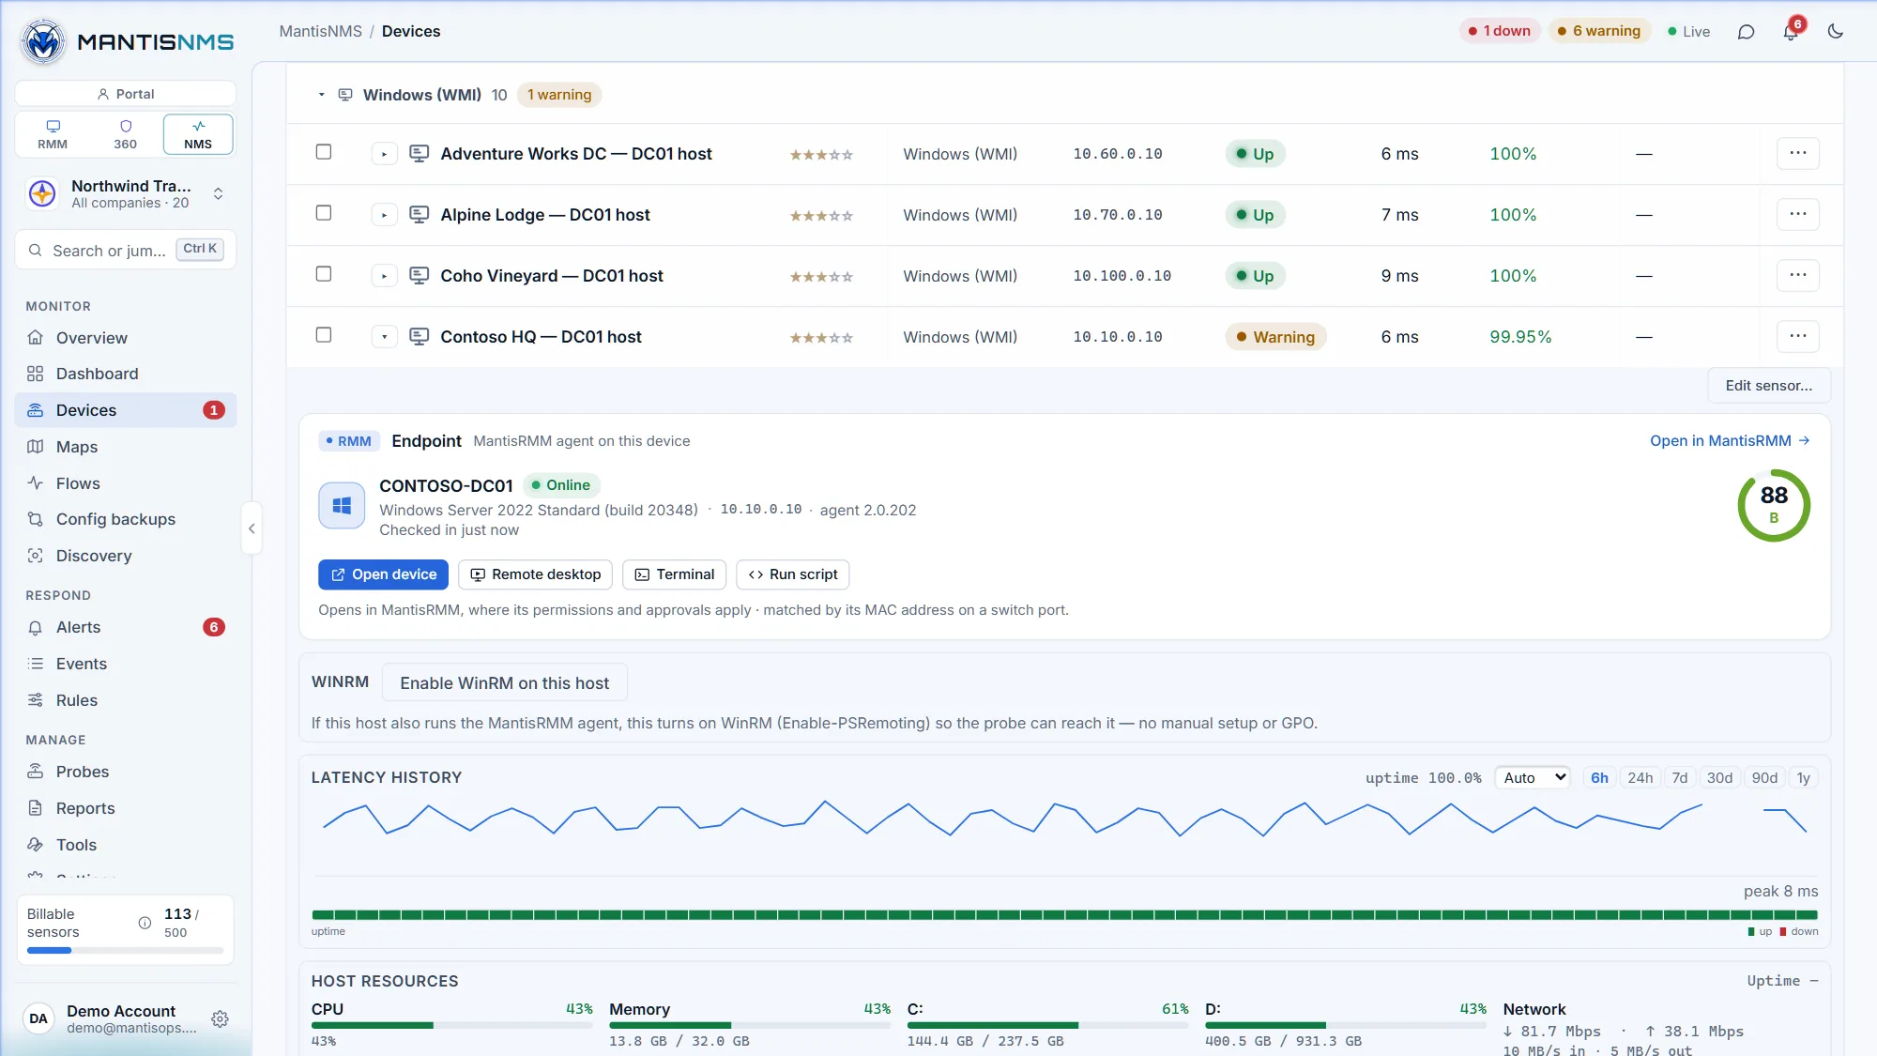Go to Dashboard in the sidebar
This screenshot has height=1056, width=1877.
125,374
